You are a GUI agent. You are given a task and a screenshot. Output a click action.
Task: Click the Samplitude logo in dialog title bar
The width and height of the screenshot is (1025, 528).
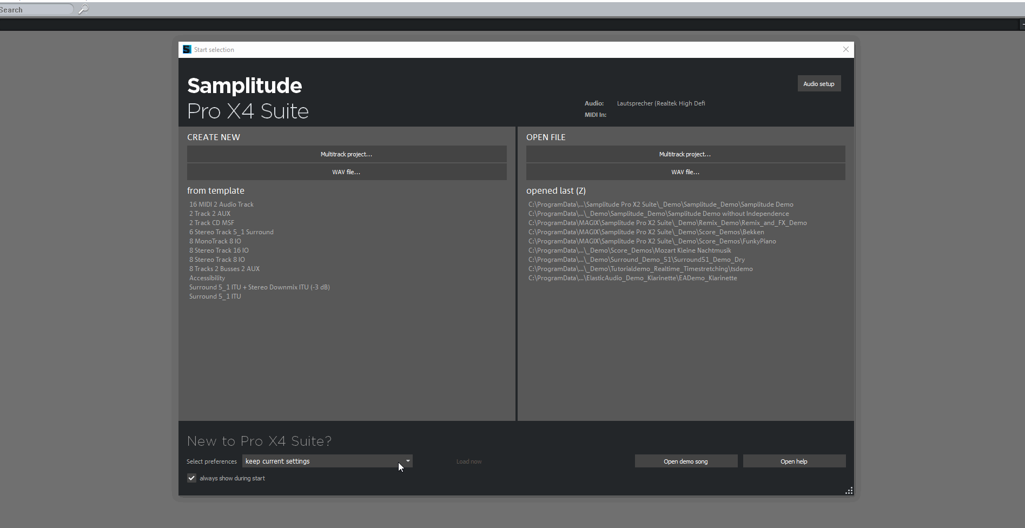point(187,49)
